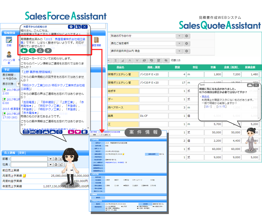Viewport: 262px width, 217px height.
Task: Click [いいえ] in the quote assistant balloon
Action: pyautogui.click(x=222, y=107)
